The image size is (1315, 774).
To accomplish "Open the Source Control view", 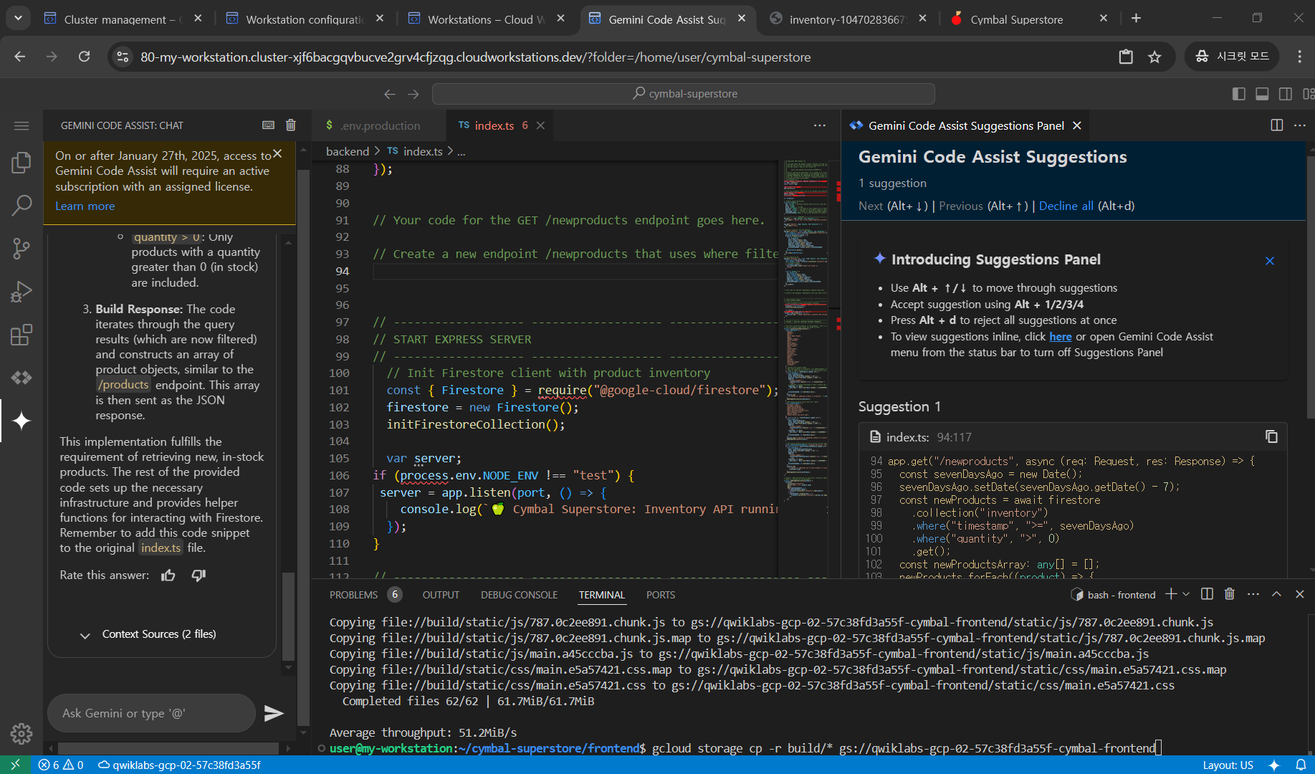I will coord(21,249).
